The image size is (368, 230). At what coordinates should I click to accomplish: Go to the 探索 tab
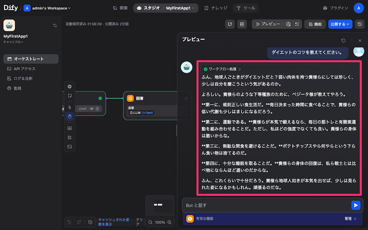point(120,8)
